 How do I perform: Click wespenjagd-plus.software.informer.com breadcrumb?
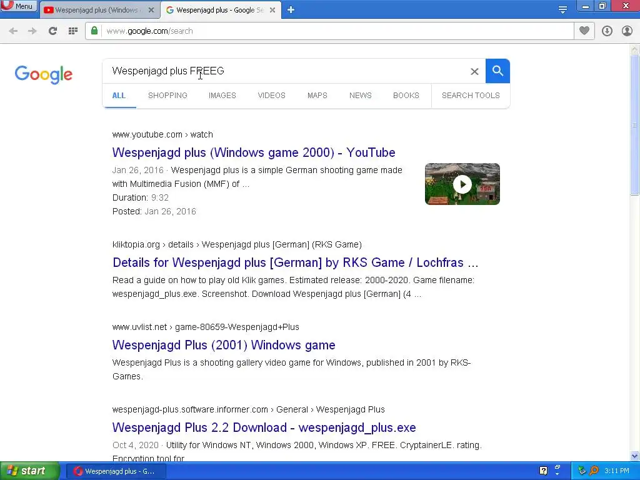pos(249,409)
